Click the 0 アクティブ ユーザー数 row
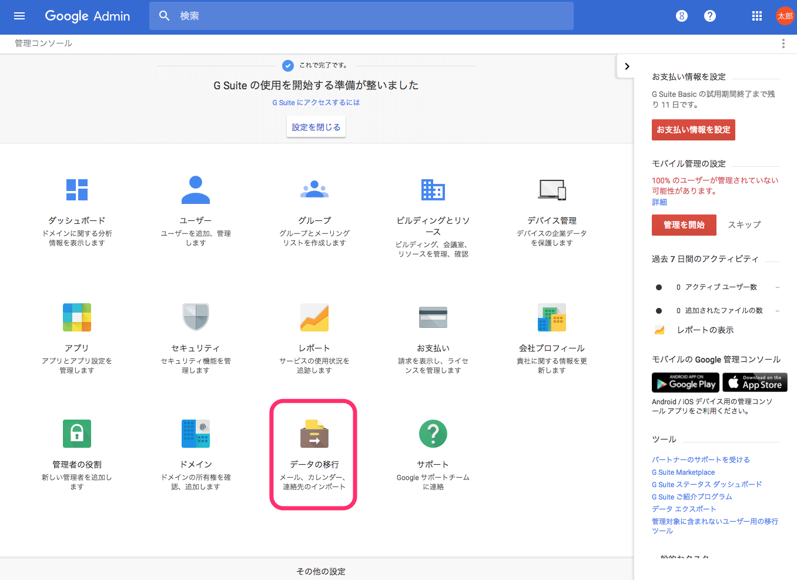This screenshot has height=580, width=797. 716,287
